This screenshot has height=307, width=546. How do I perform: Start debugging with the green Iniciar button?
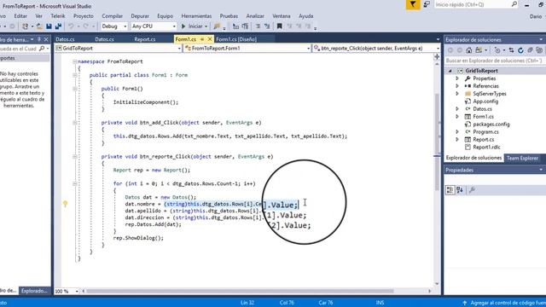click(x=192, y=26)
